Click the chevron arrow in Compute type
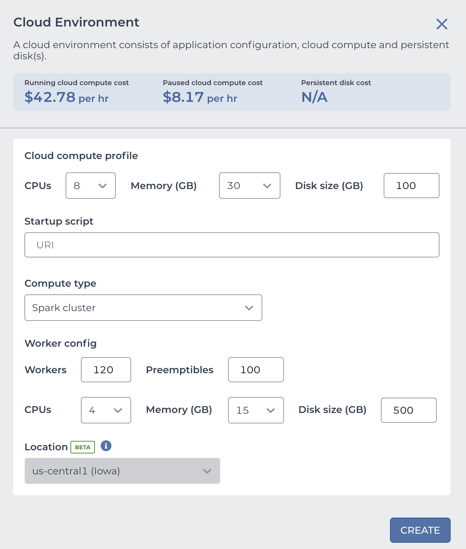The width and height of the screenshot is (466, 549). click(x=249, y=308)
